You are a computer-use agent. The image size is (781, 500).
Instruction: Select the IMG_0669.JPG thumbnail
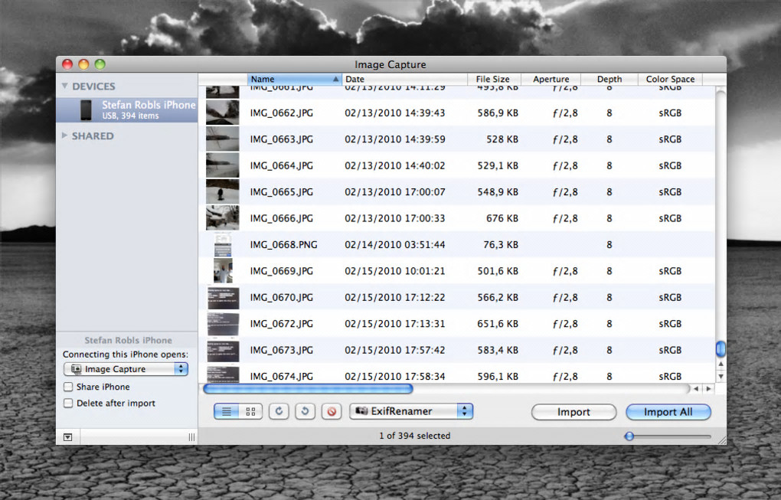point(223,271)
